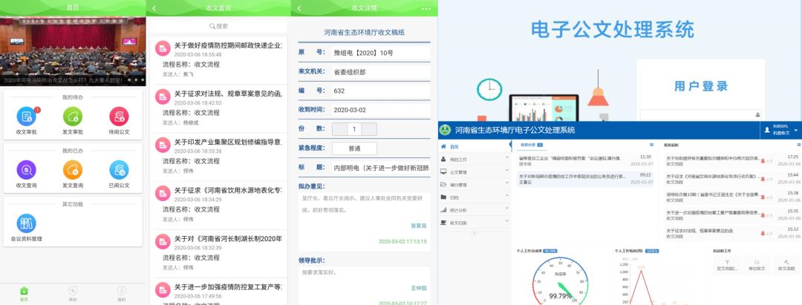Open the user account dropdown at top right
This screenshot has height=305, width=802.
point(781,130)
